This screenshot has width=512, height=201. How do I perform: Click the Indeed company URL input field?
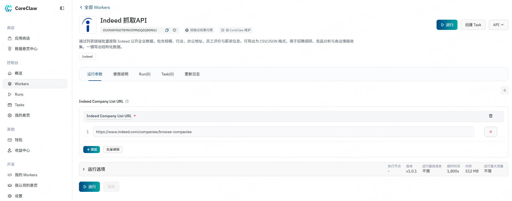pyautogui.click(x=283, y=132)
